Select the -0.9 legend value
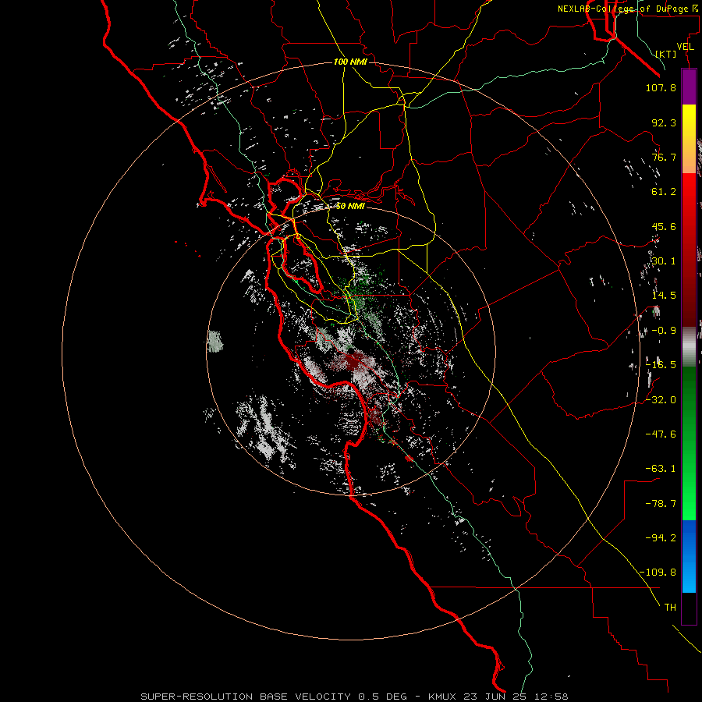 click(x=664, y=331)
